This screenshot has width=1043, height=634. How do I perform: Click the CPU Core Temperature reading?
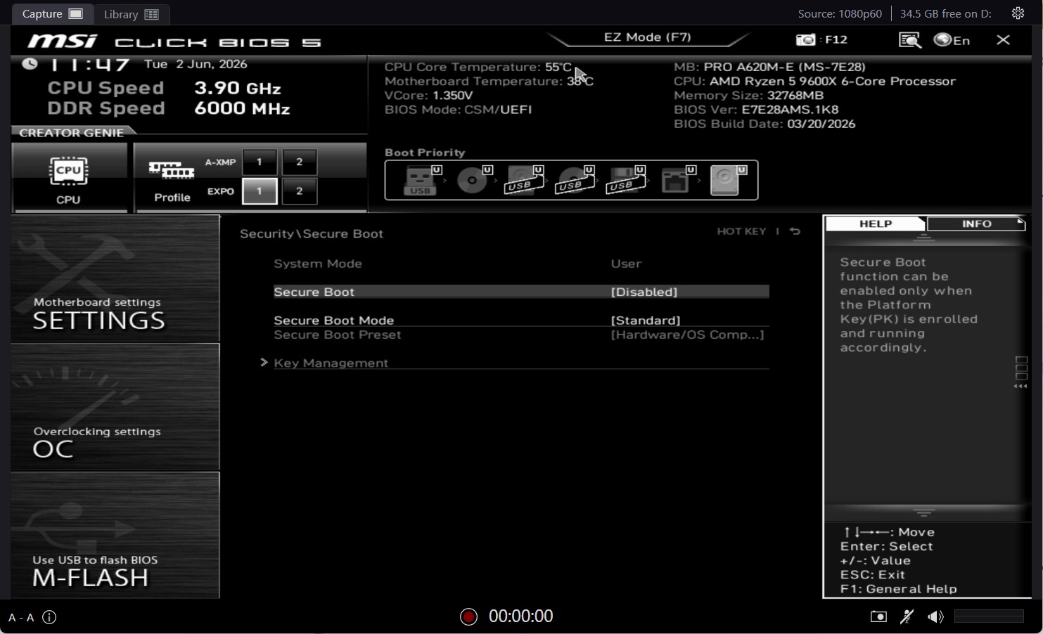[x=478, y=67]
